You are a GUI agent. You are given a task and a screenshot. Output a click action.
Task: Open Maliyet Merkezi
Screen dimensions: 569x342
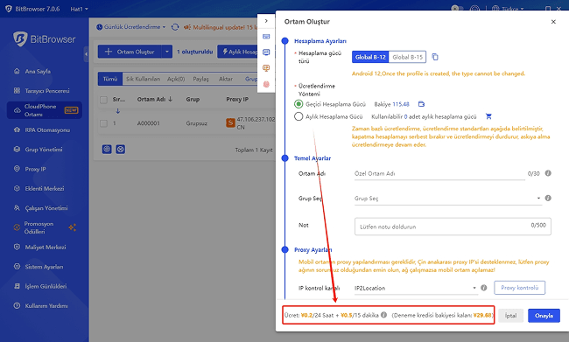point(46,248)
